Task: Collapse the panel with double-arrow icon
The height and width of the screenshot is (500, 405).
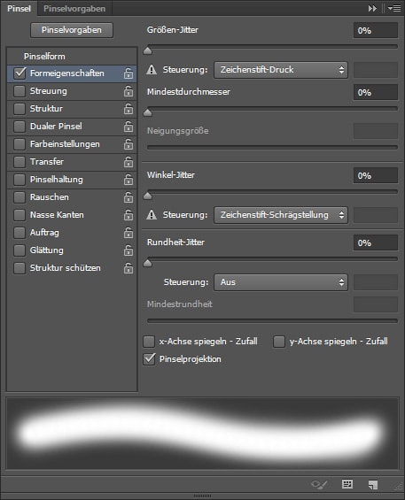Action: point(372,8)
